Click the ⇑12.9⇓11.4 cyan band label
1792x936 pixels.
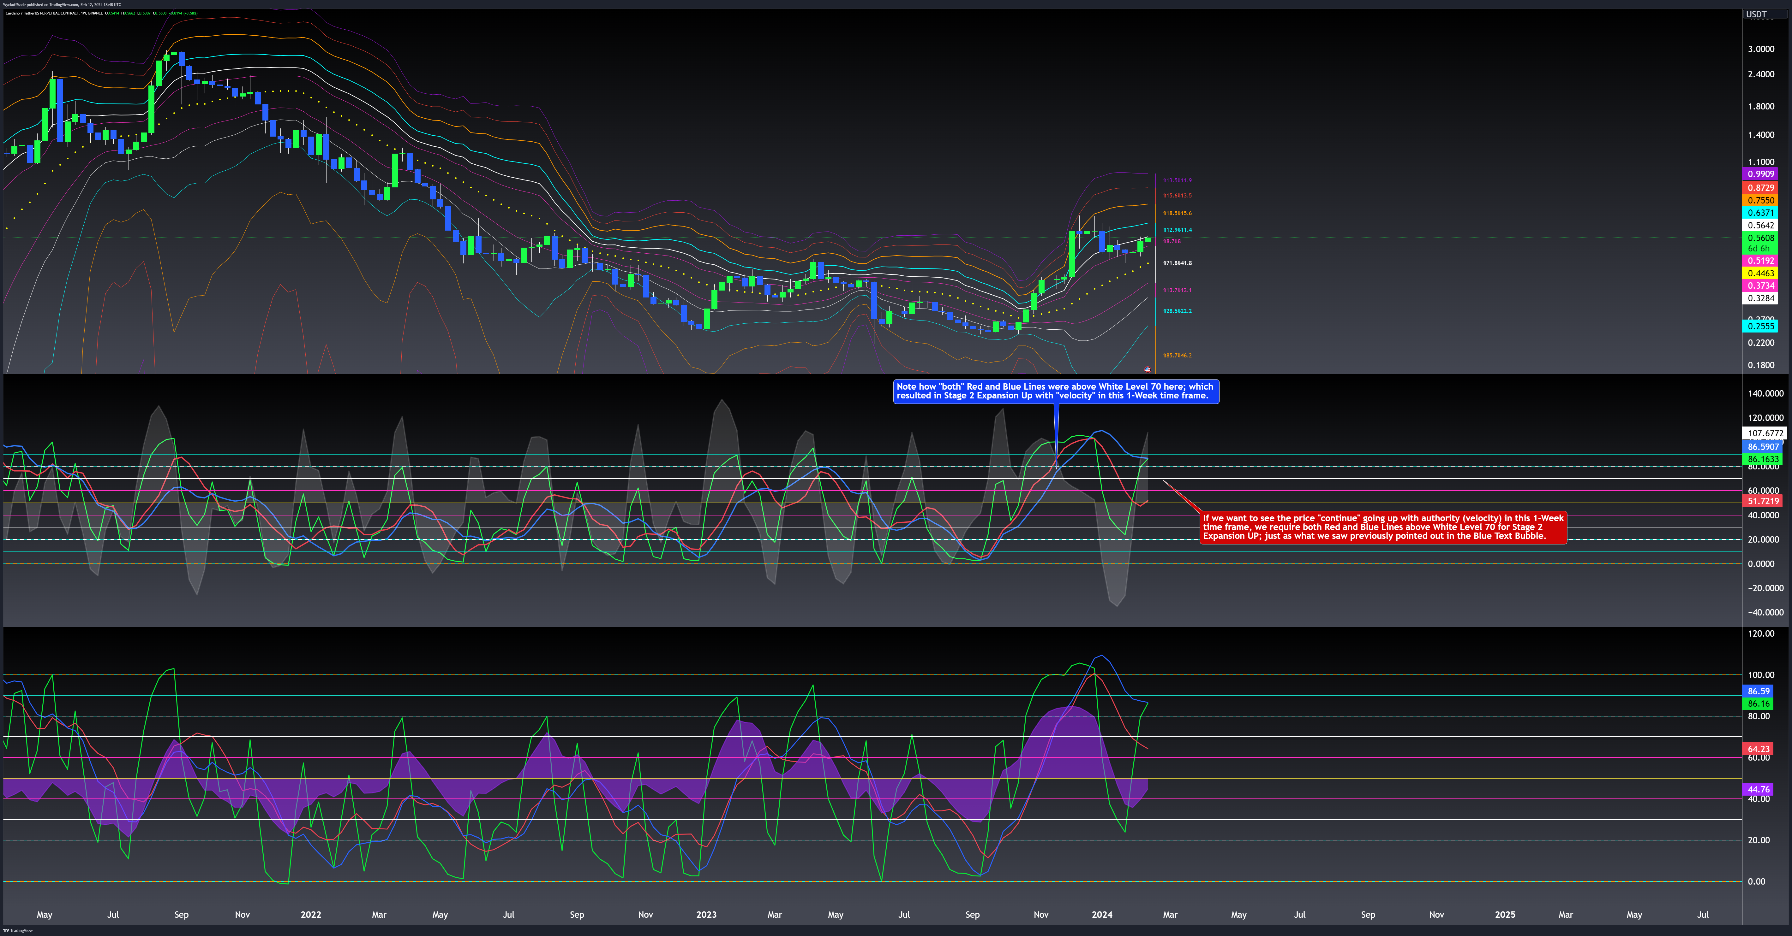tap(1177, 230)
